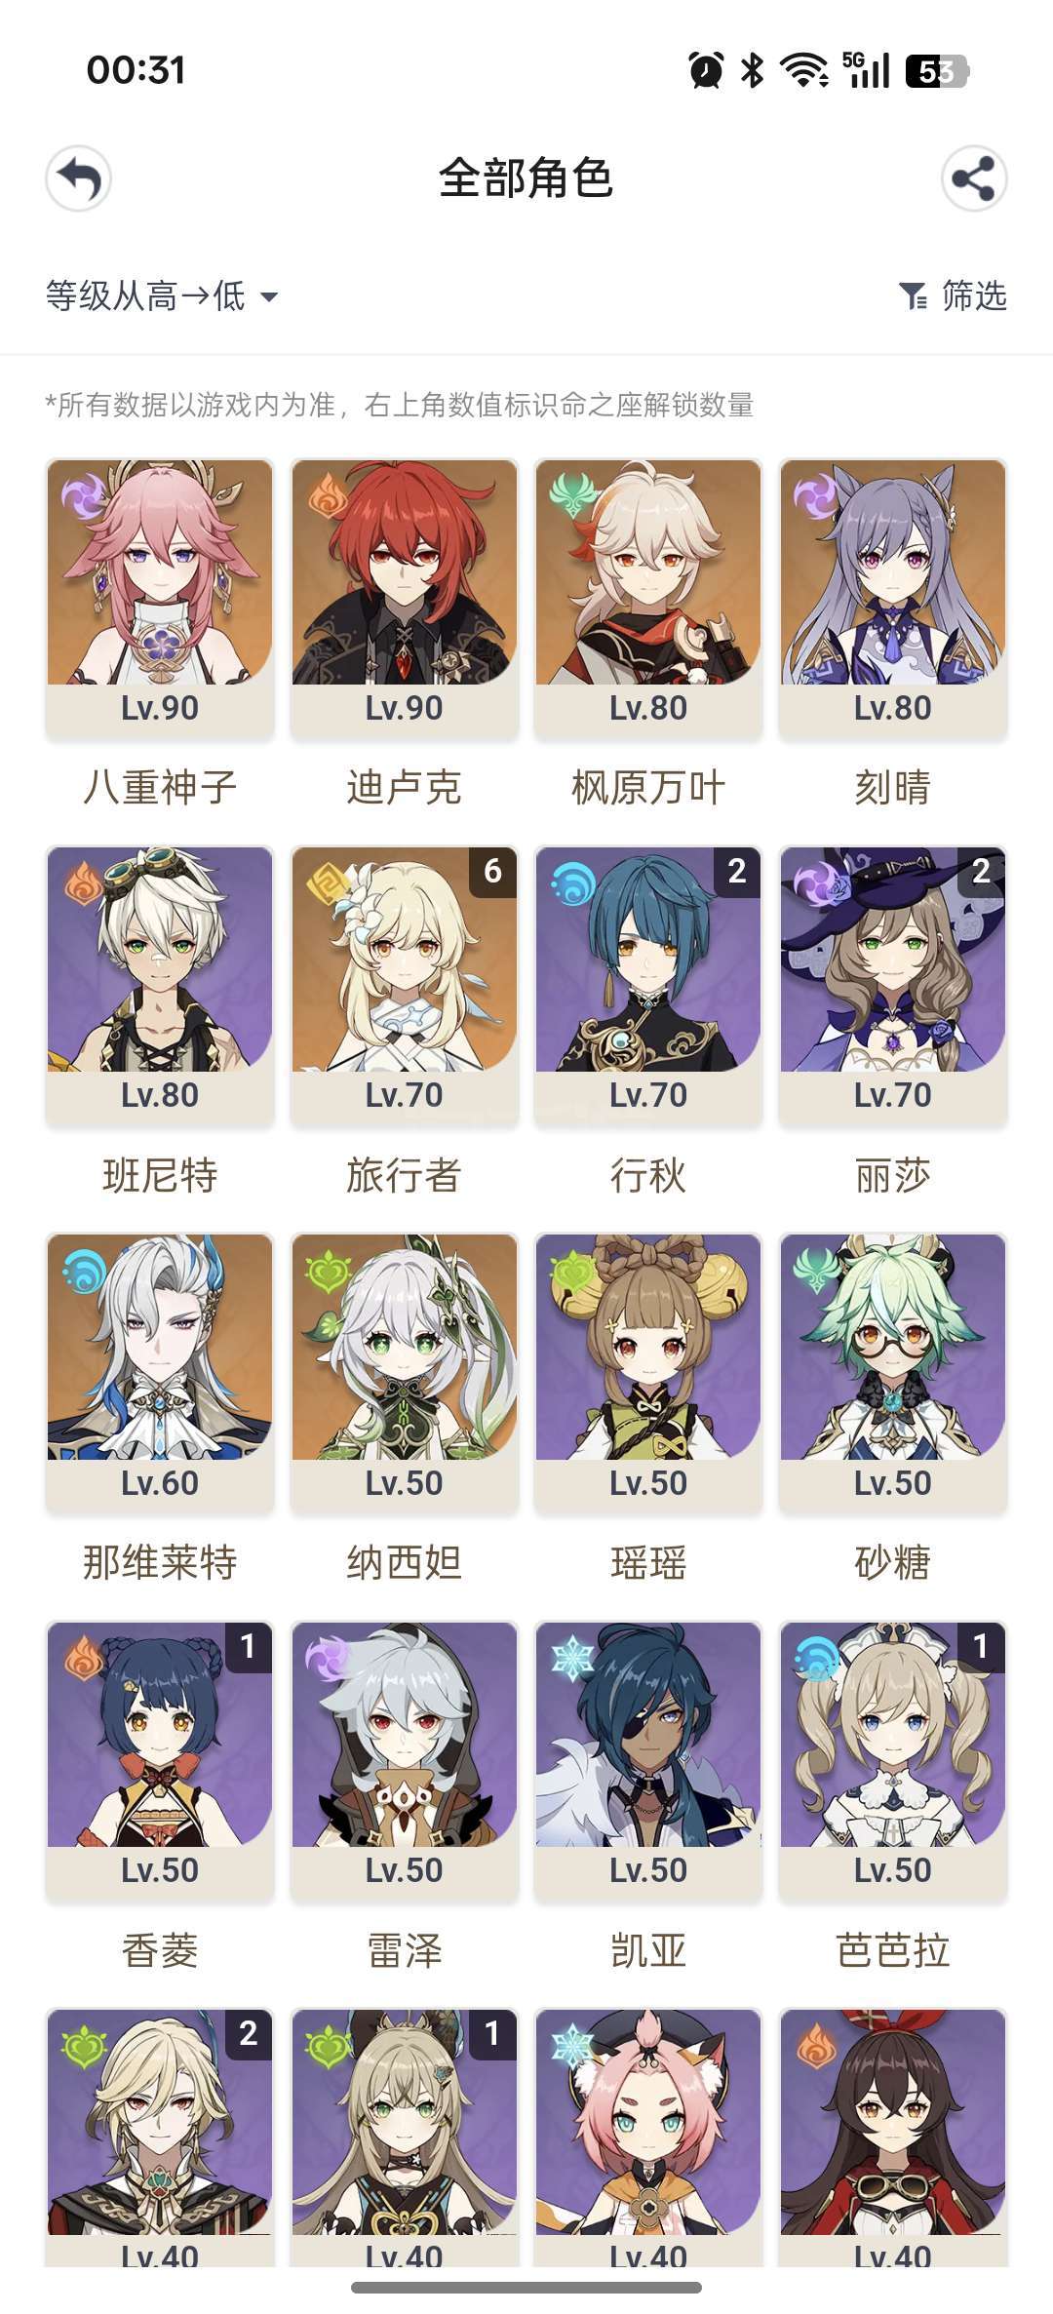Click the sort dropdown arrow
1053x2314 pixels.
[270, 296]
